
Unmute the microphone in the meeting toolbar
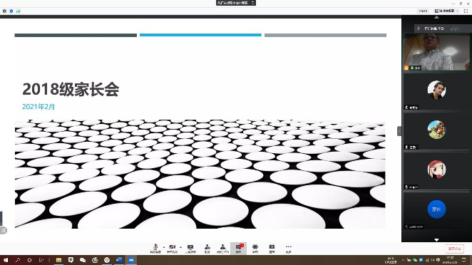pyautogui.click(x=155, y=249)
